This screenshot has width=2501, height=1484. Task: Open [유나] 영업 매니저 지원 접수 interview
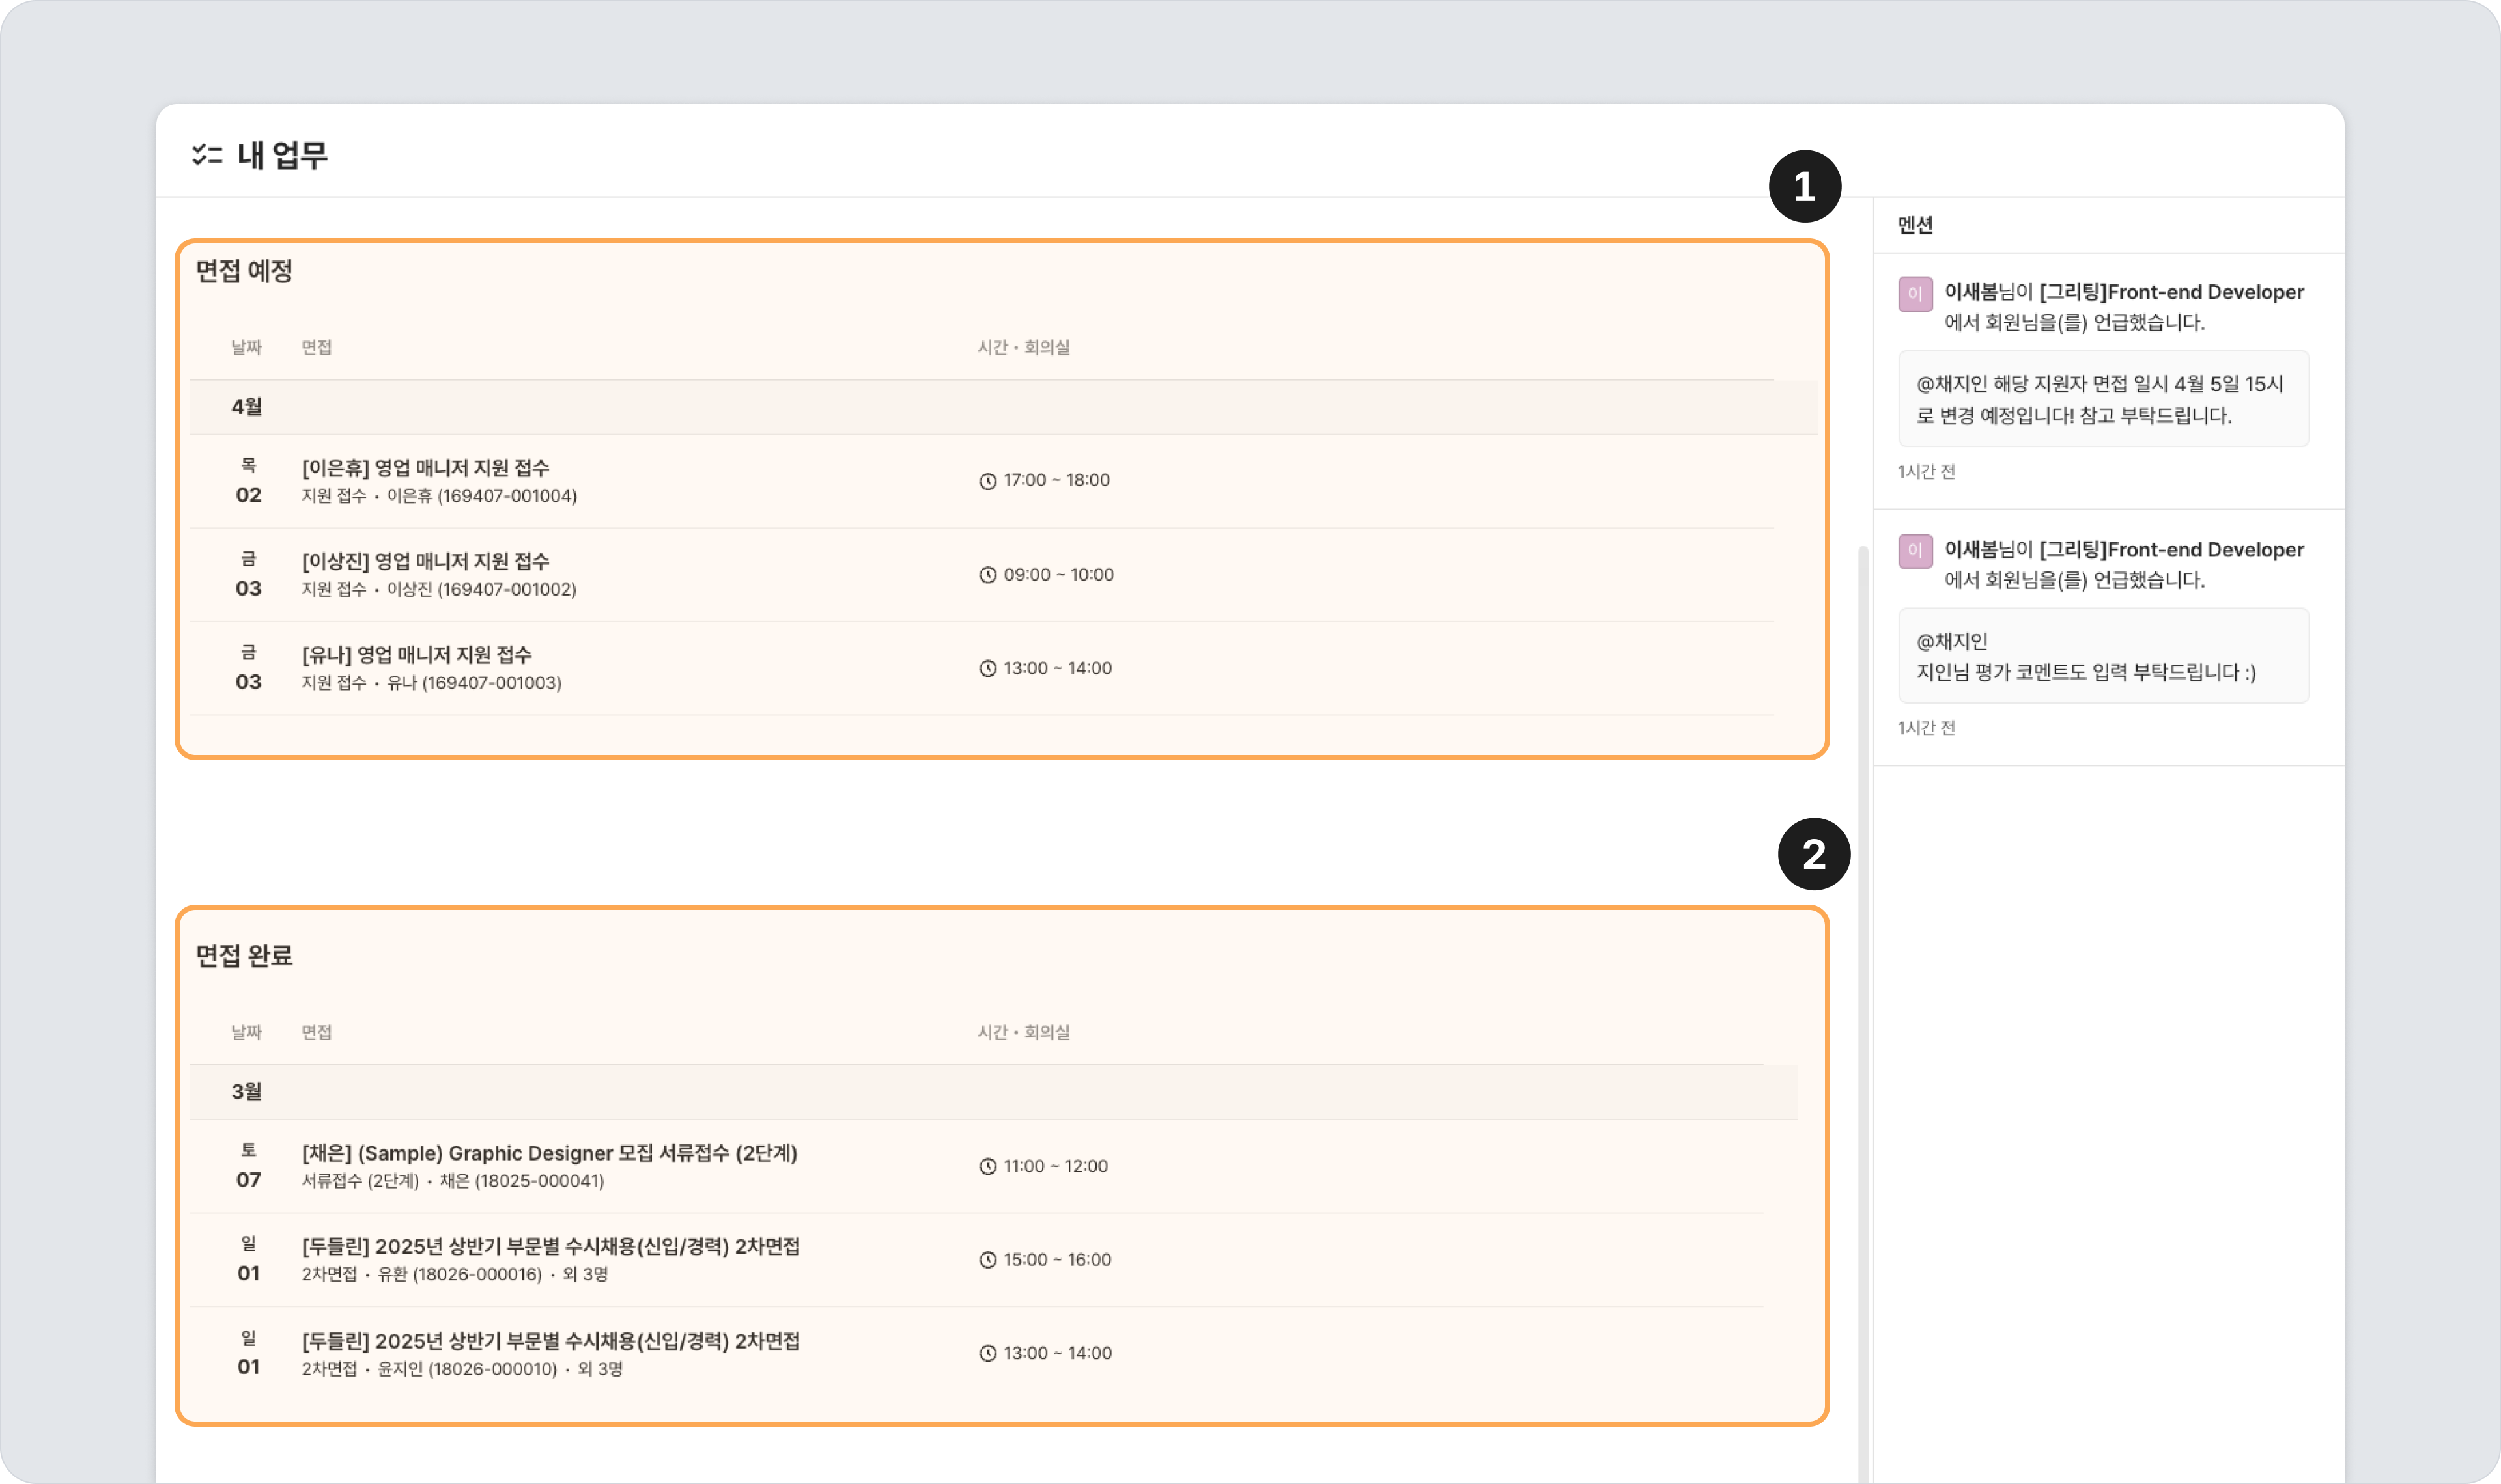(x=416, y=655)
